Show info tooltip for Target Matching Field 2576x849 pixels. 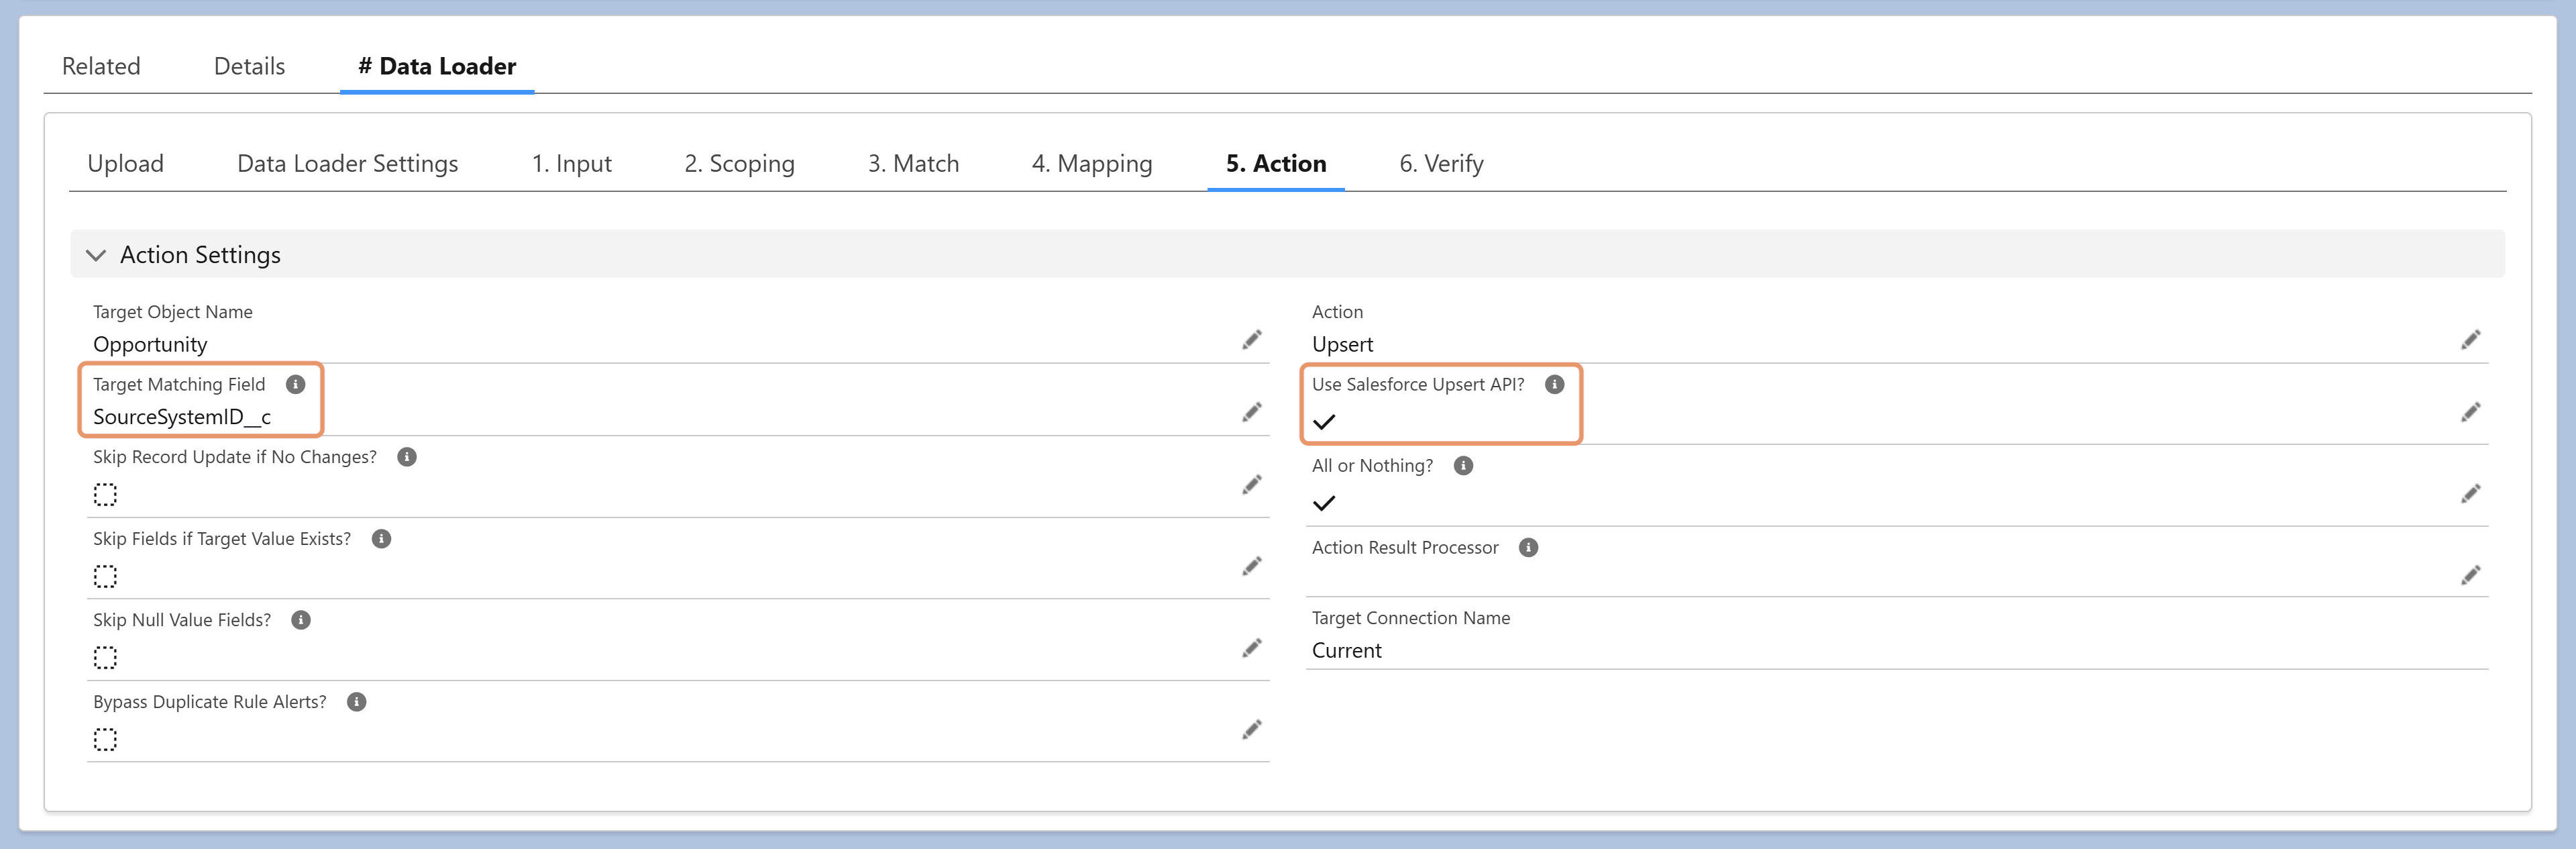pyautogui.click(x=295, y=384)
